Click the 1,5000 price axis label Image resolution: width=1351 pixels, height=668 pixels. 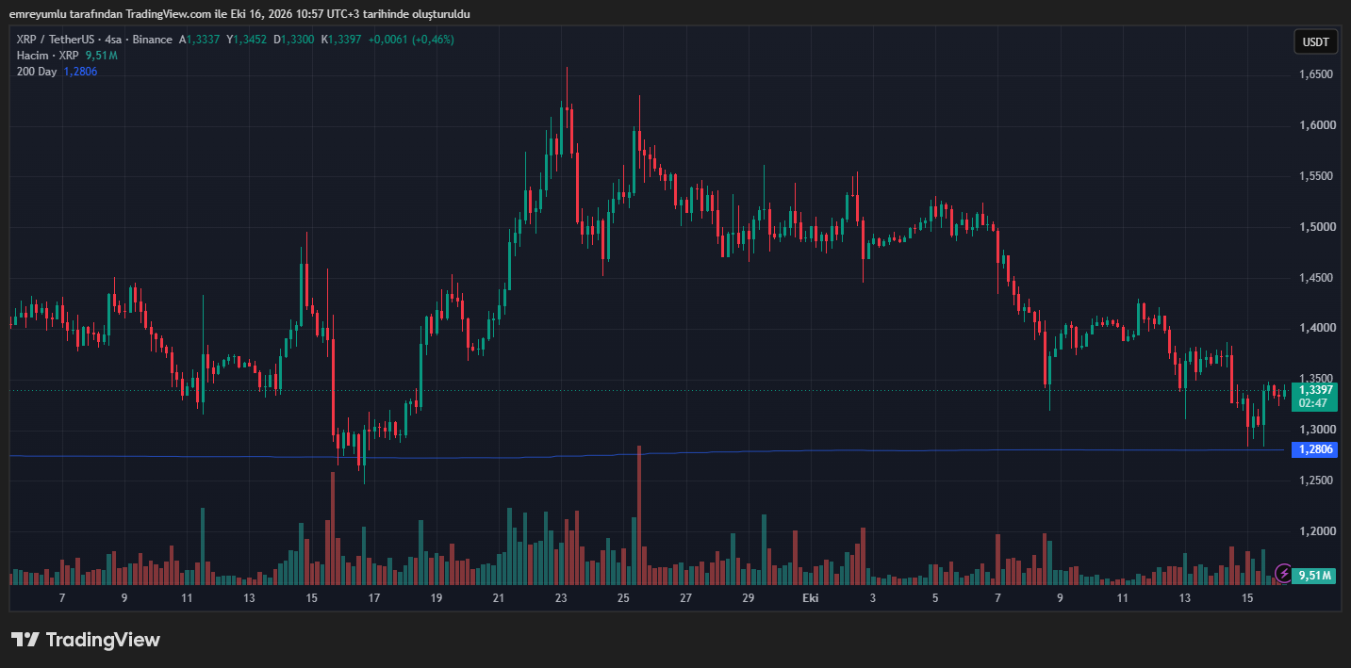tap(1315, 227)
